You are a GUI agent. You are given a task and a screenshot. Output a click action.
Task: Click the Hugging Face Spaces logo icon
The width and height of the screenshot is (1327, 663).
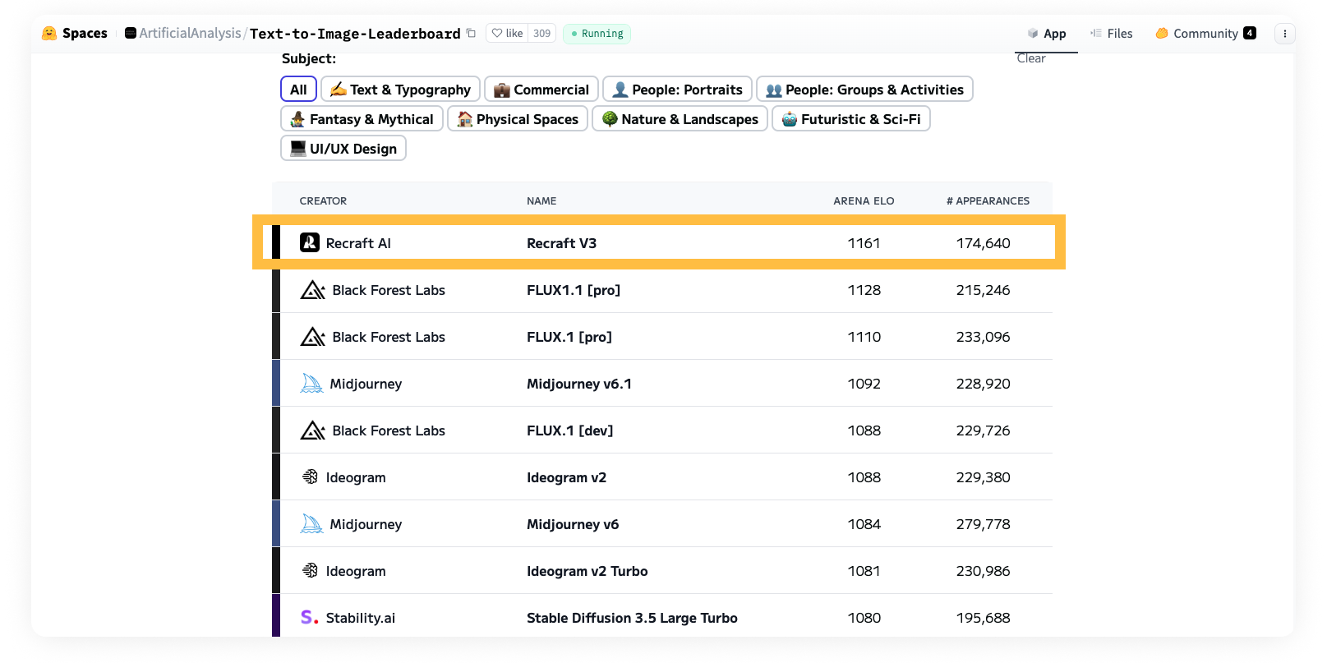(49, 33)
